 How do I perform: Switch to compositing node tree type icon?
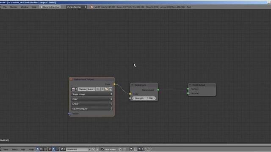41,149
